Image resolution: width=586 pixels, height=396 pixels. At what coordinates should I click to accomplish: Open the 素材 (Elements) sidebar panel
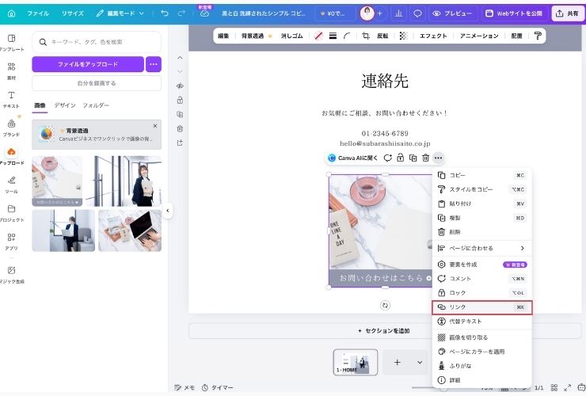11,70
